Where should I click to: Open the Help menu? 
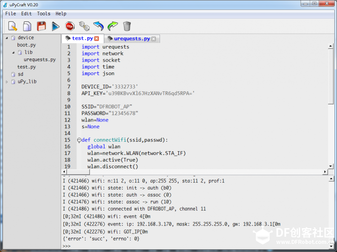tap(61, 13)
